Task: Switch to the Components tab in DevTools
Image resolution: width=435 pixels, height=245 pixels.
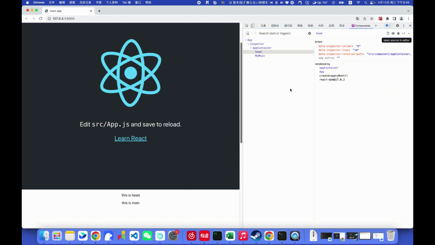Action: [362, 26]
